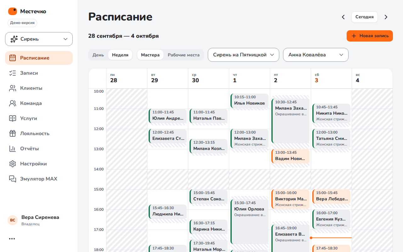Open the Отчёты section
The image size is (403, 252).
pos(39,149)
